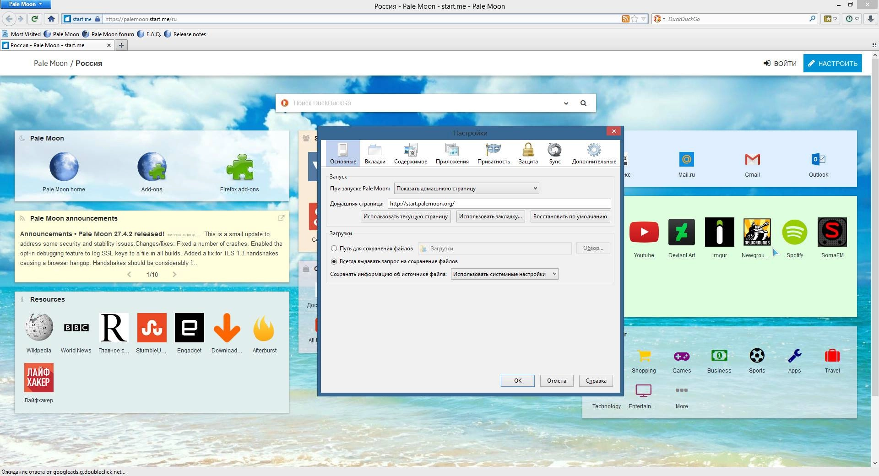Viewport: 879px width, 476px height.
Task: Open the Mail.ru icon
Action: pyautogui.click(x=686, y=159)
